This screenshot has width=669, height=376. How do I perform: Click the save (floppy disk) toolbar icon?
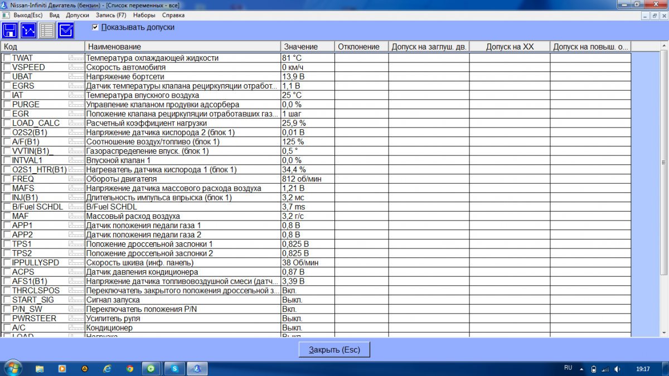[x=10, y=30]
